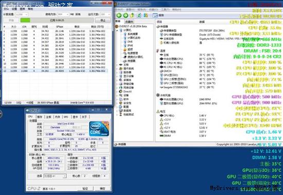
Task: Click the 确定 (OK) button in CPU-Z
Action: coord(102,188)
